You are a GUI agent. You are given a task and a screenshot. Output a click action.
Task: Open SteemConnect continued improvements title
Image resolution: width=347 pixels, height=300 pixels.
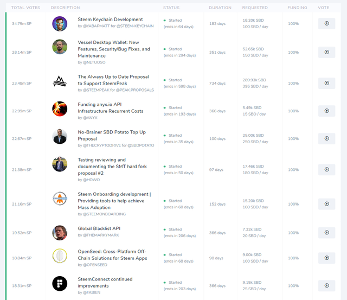coord(105,283)
